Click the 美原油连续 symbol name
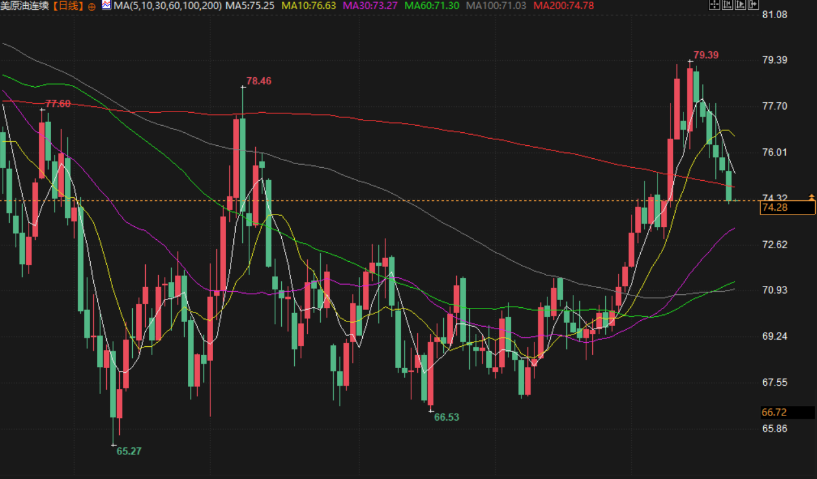Image resolution: width=817 pixels, height=479 pixels. click(25, 6)
